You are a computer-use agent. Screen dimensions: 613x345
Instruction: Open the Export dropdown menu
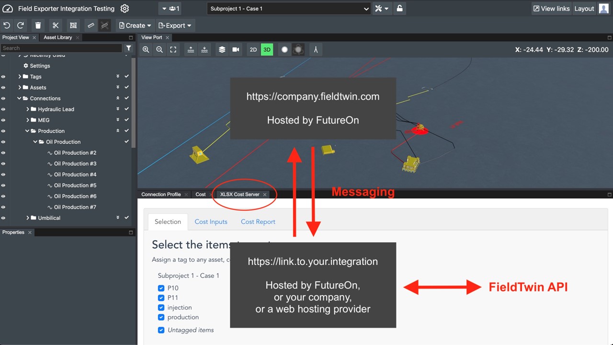[x=175, y=25]
